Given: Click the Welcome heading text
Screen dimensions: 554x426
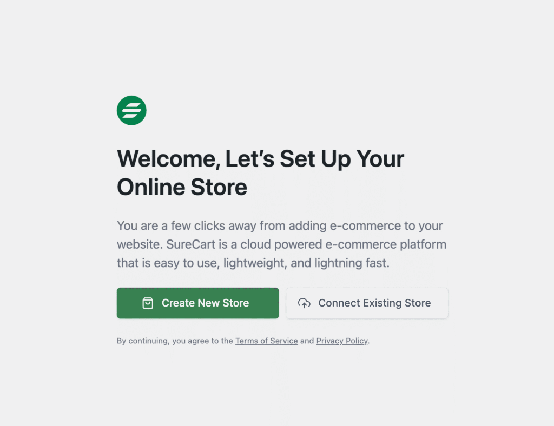Looking at the screenshot, I should pyautogui.click(x=260, y=173).
